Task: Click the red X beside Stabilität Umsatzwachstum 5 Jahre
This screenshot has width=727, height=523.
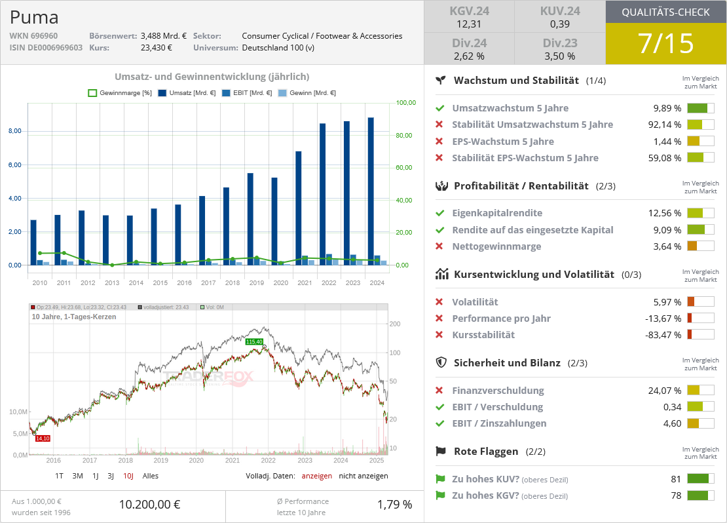Action: pos(439,125)
